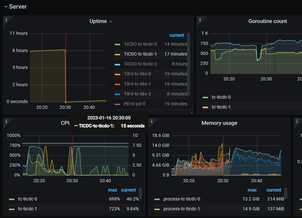Viewport: 302px width, 218px height.
Task: Click the info icon on the rightmost partial panel
Action: click(297, 122)
